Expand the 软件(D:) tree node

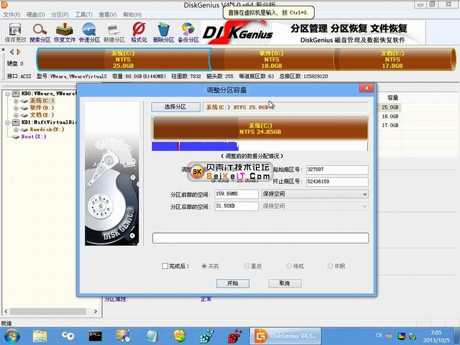pyautogui.click(x=16, y=108)
